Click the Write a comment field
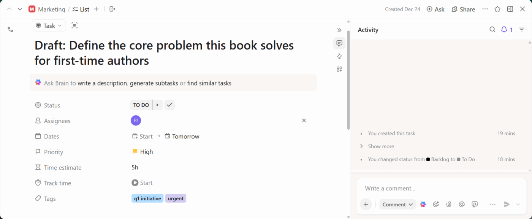532x219 pixels. pos(418,188)
